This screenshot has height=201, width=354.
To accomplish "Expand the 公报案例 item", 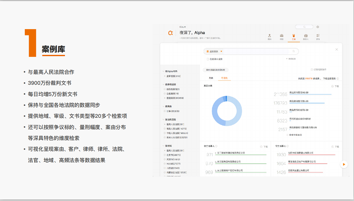I will [x=165, y=93].
